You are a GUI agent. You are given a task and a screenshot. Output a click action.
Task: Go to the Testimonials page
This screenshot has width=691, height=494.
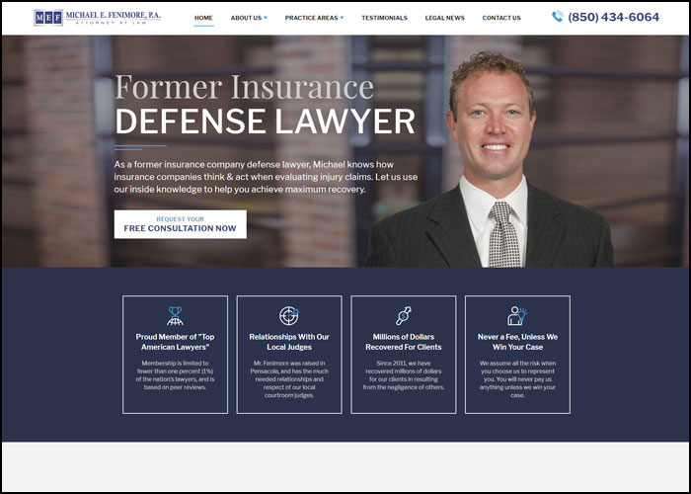pos(384,18)
